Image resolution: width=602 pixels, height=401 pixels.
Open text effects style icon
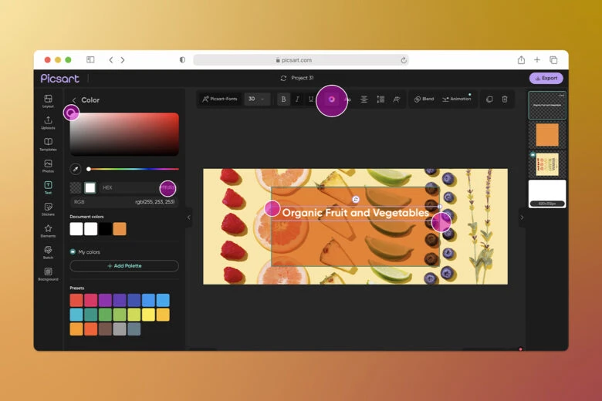coord(397,99)
